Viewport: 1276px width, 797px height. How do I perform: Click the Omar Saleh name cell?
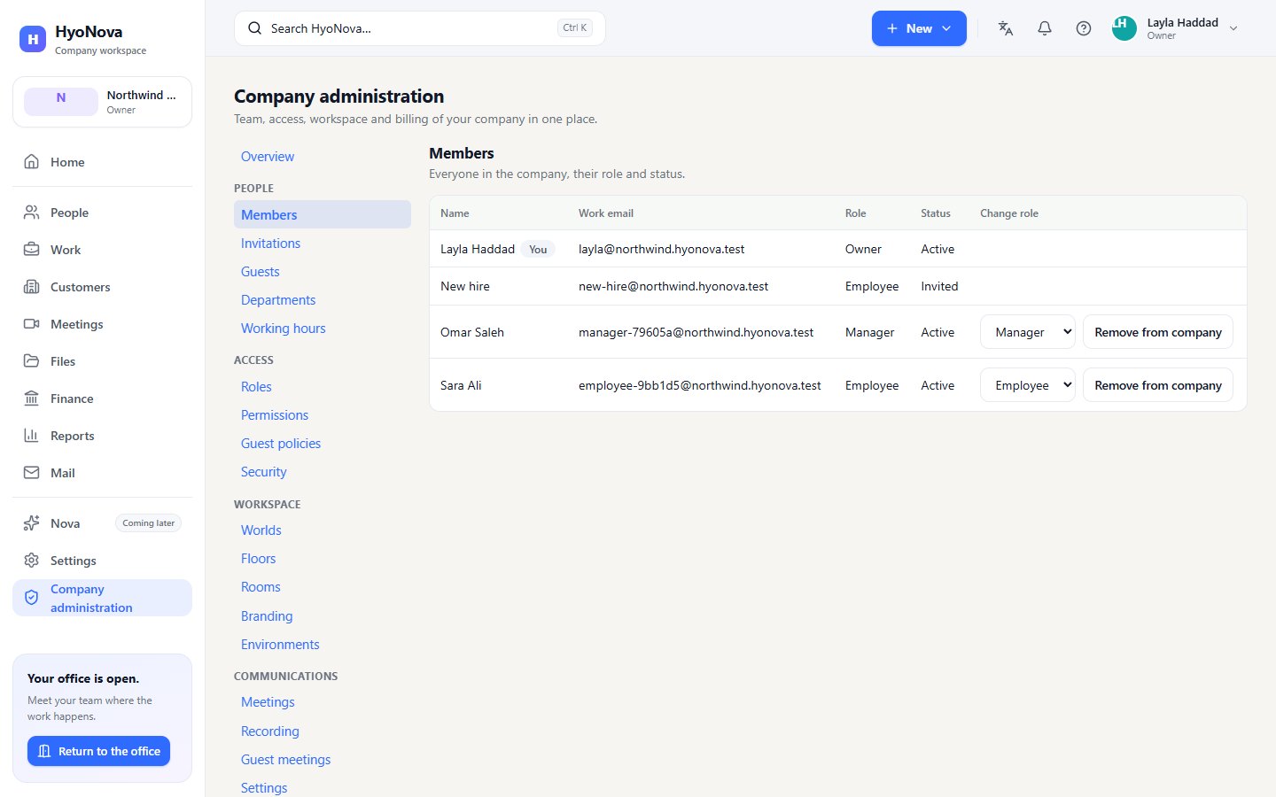[x=472, y=332]
